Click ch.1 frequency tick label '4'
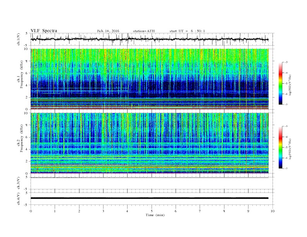This screenshot has height=237, width=307. pos(27,85)
